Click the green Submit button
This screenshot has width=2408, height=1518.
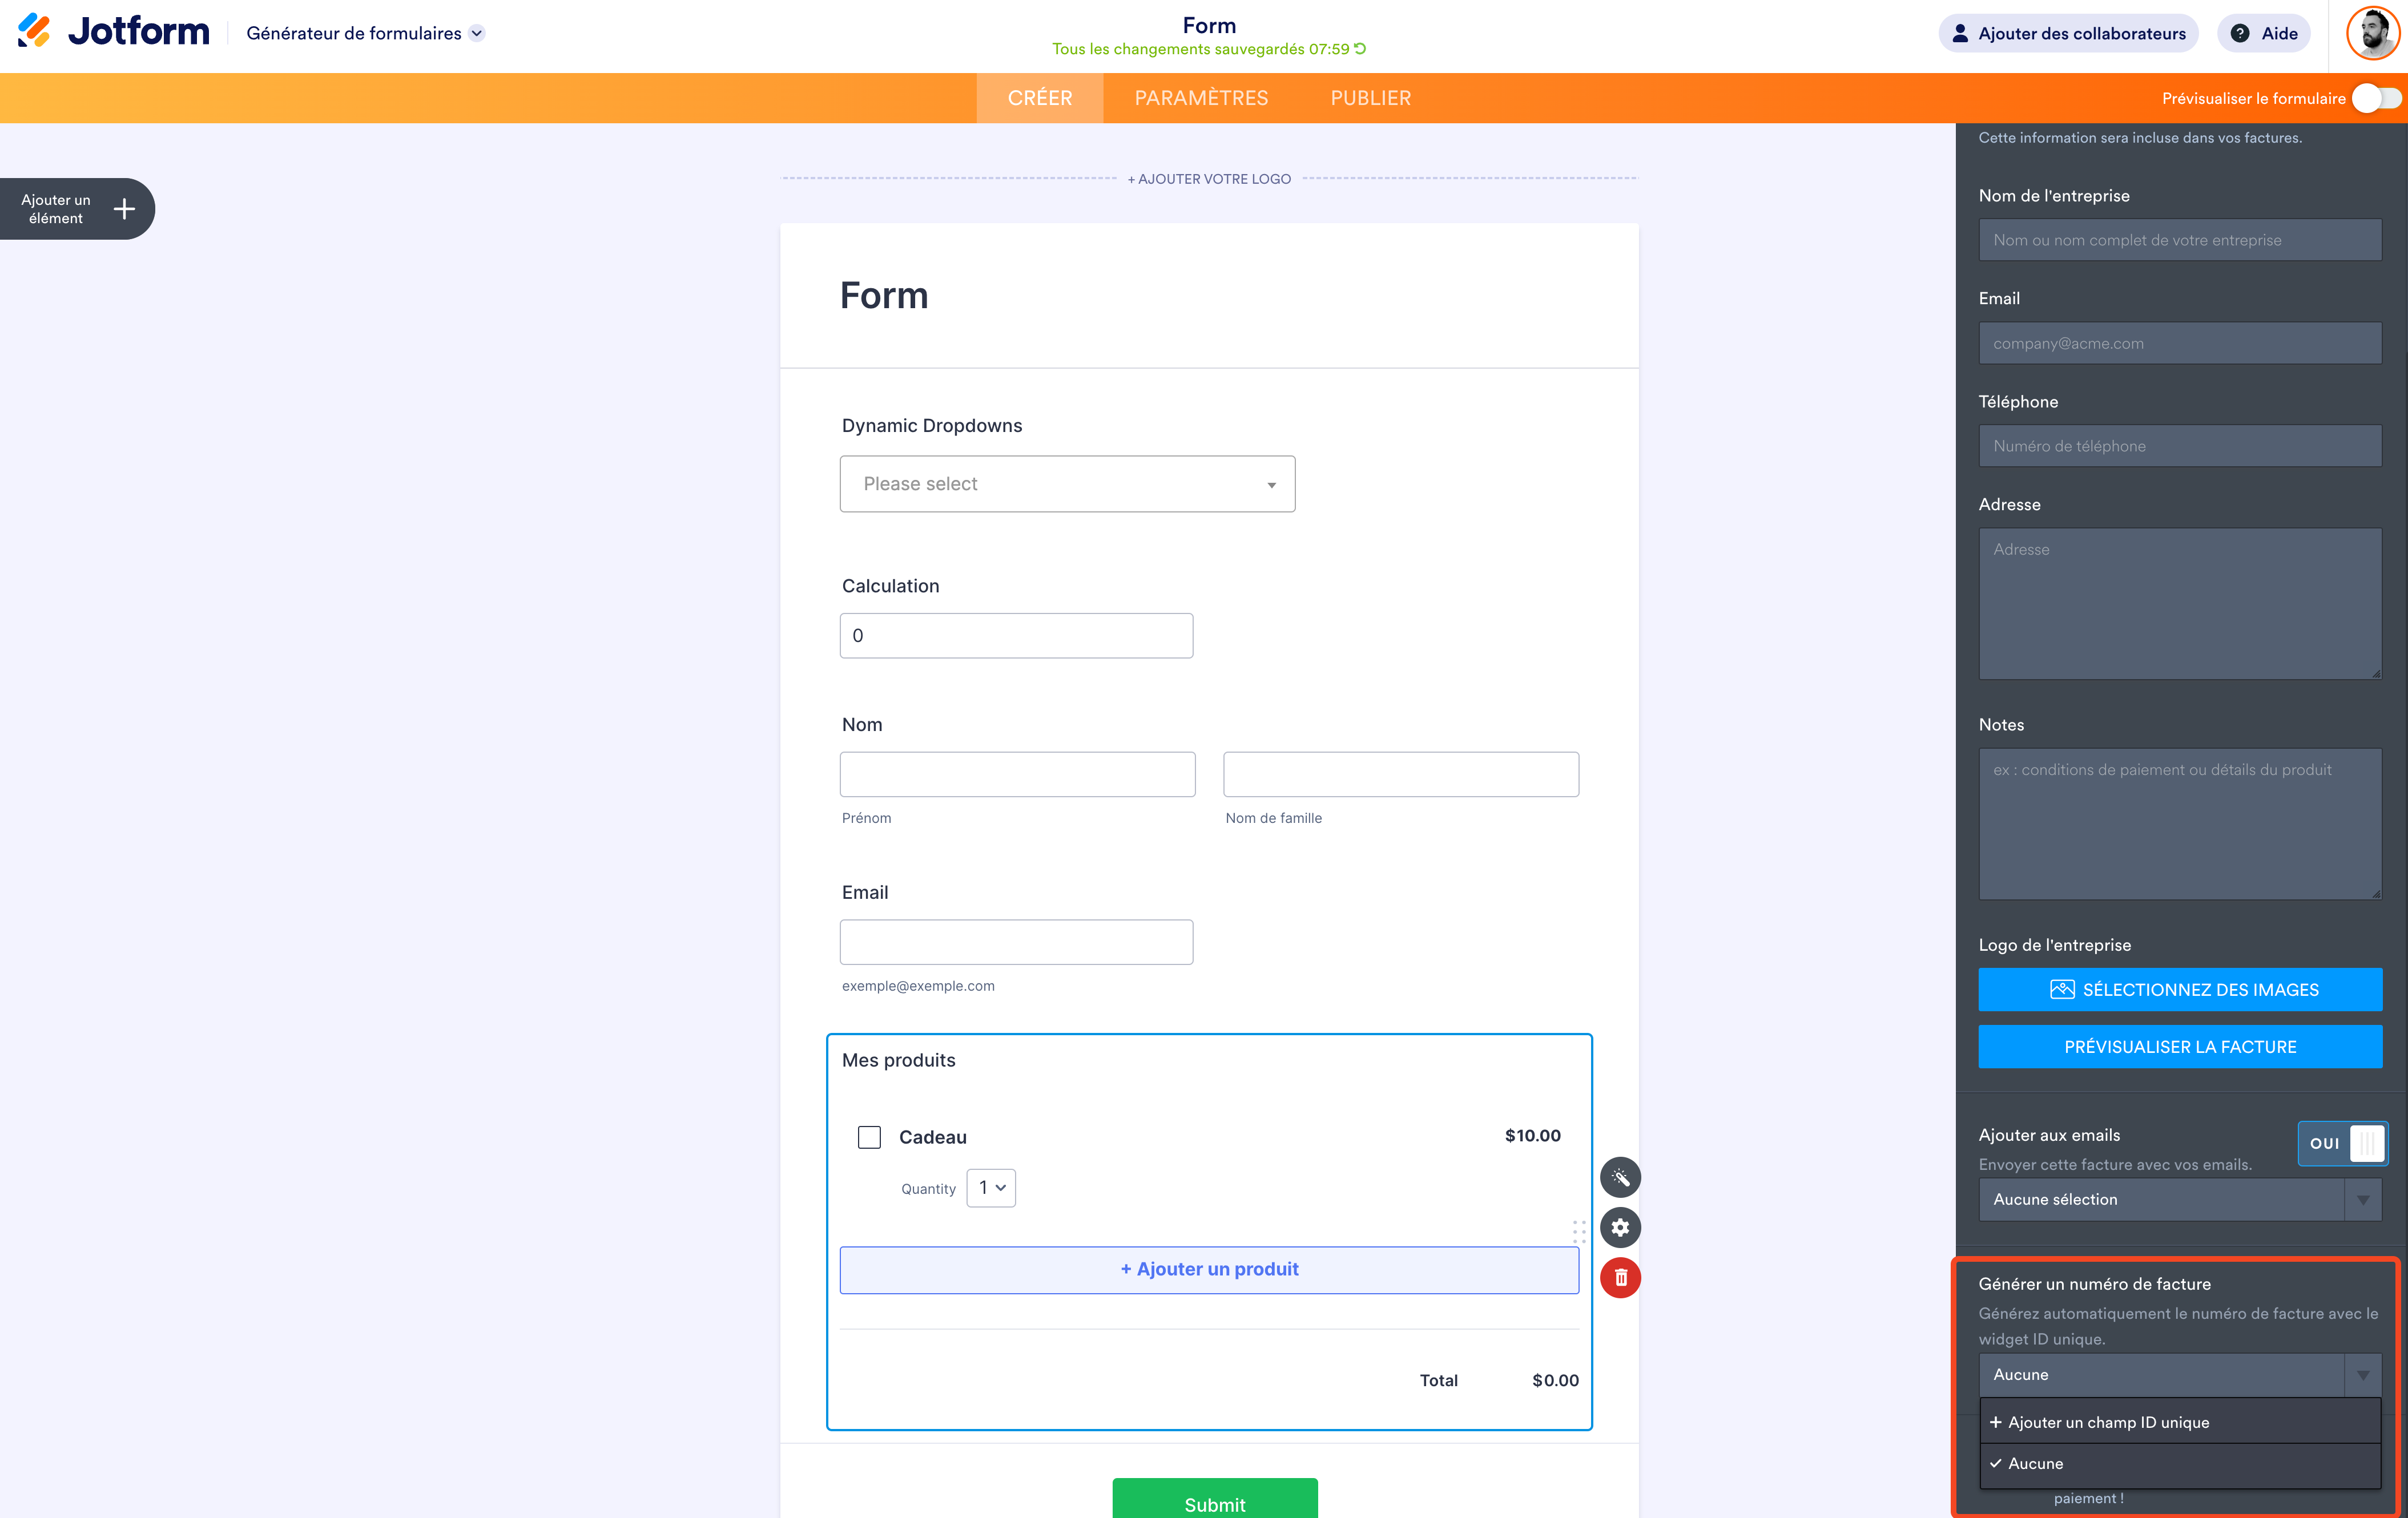tap(1214, 1502)
